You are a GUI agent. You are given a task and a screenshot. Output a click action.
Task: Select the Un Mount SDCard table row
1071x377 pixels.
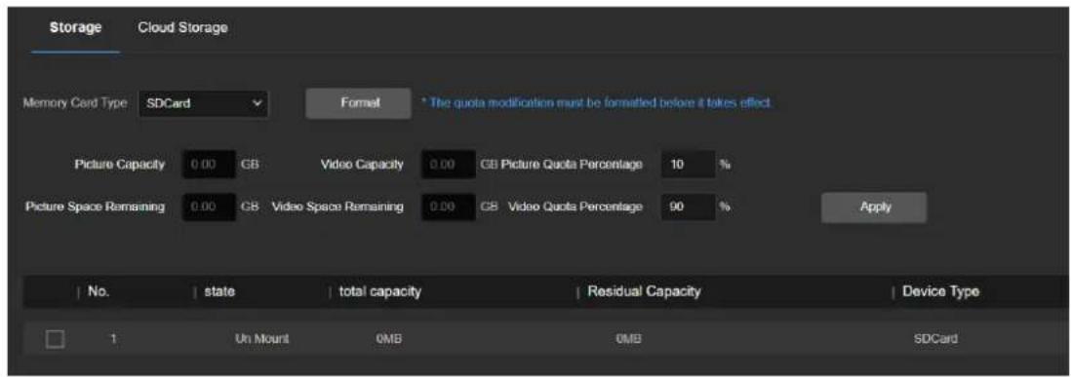pyautogui.click(x=535, y=337)
